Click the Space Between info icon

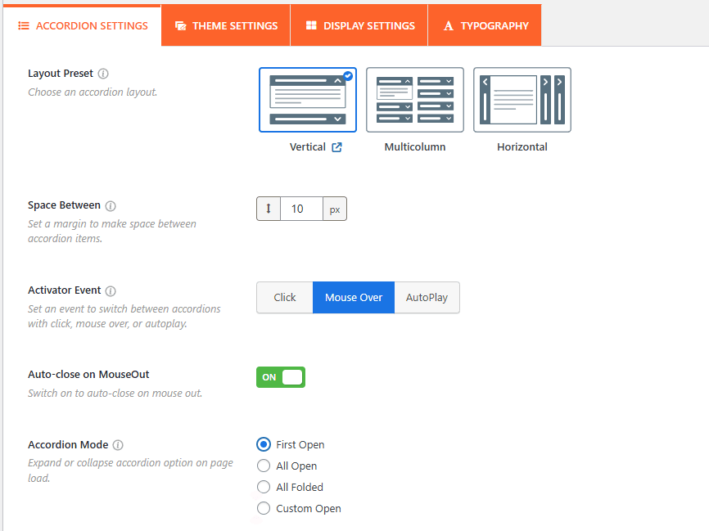pos(111,206)
